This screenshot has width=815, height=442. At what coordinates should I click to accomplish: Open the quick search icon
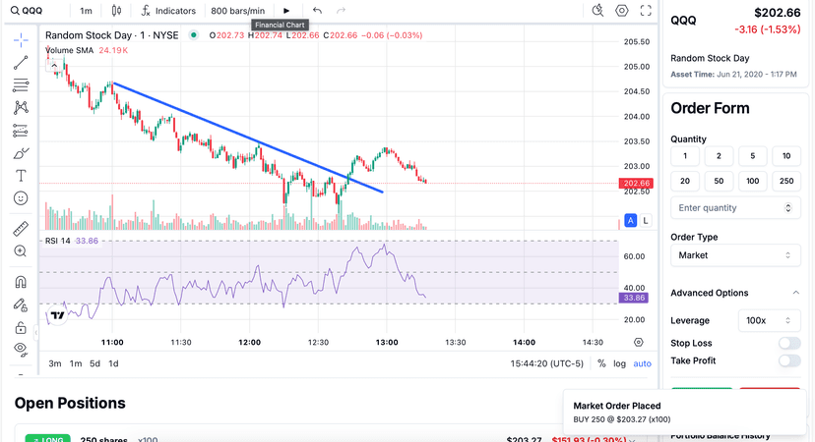tap(597, 11)
